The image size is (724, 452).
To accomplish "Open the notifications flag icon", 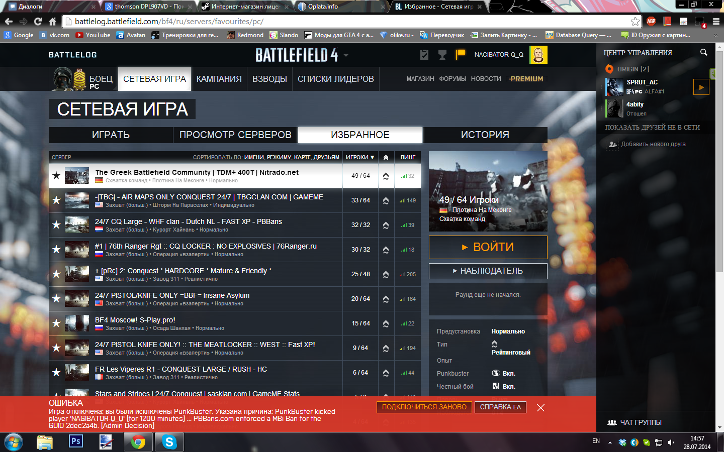I will point(460,54).
